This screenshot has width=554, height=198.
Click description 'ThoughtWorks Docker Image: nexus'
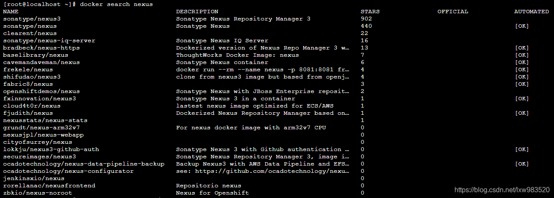click(x=237, y=55)
